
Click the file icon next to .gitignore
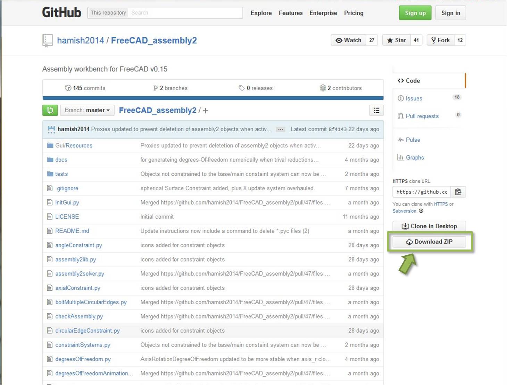(x=50, y=188)
